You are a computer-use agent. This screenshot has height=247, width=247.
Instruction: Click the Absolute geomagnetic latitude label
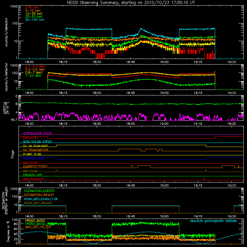[x=213, y=221]
